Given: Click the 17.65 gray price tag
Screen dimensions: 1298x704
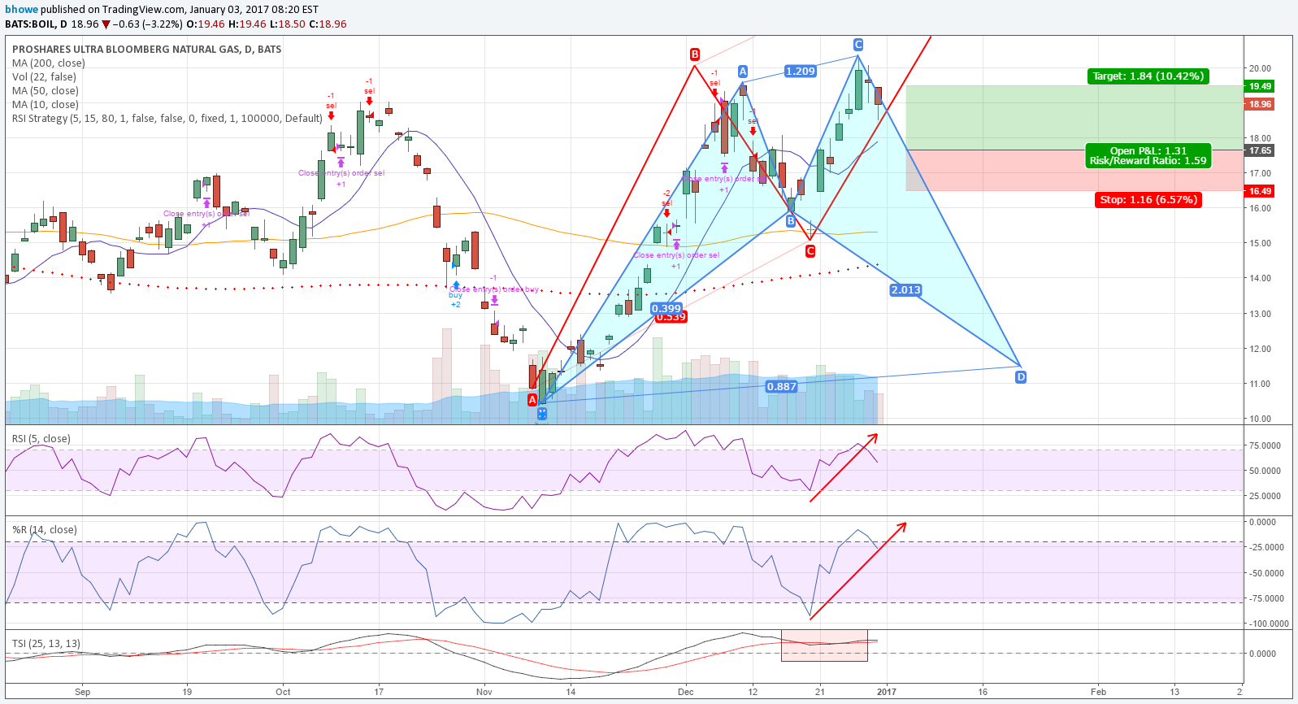Looking at the screenshot, I should [x=1260, y=151].
